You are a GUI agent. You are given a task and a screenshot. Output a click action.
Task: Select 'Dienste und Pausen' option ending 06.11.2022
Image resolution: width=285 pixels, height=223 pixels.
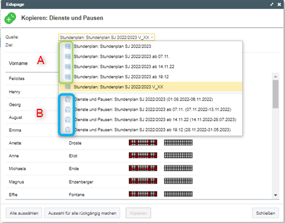pos(150,99)
